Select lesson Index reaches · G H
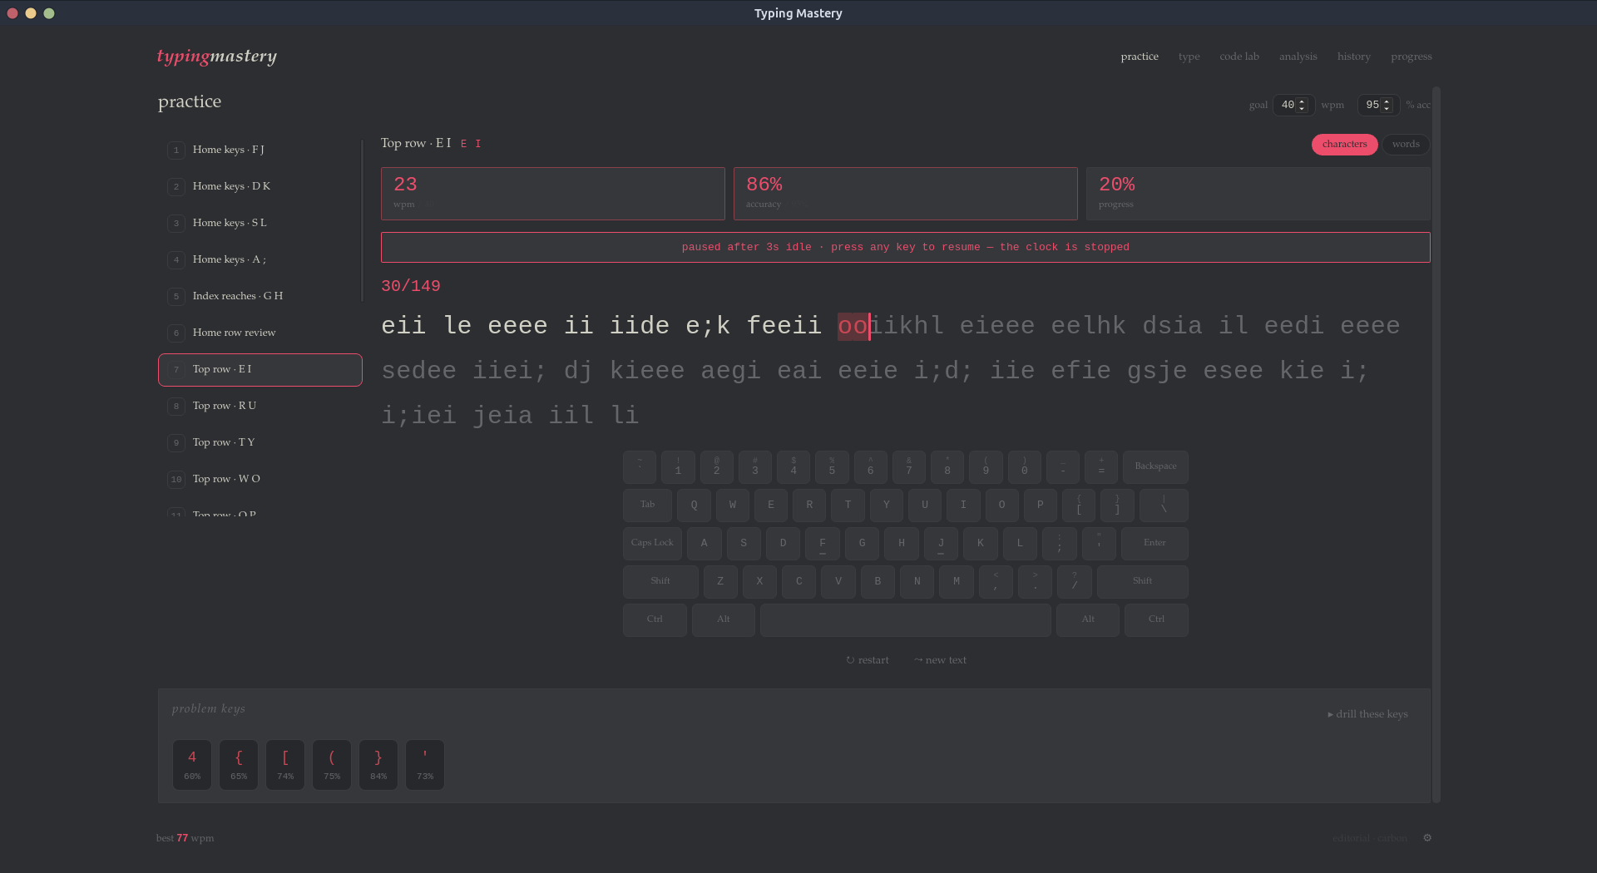The image size is (1597, 873). (x=260, y=296)
